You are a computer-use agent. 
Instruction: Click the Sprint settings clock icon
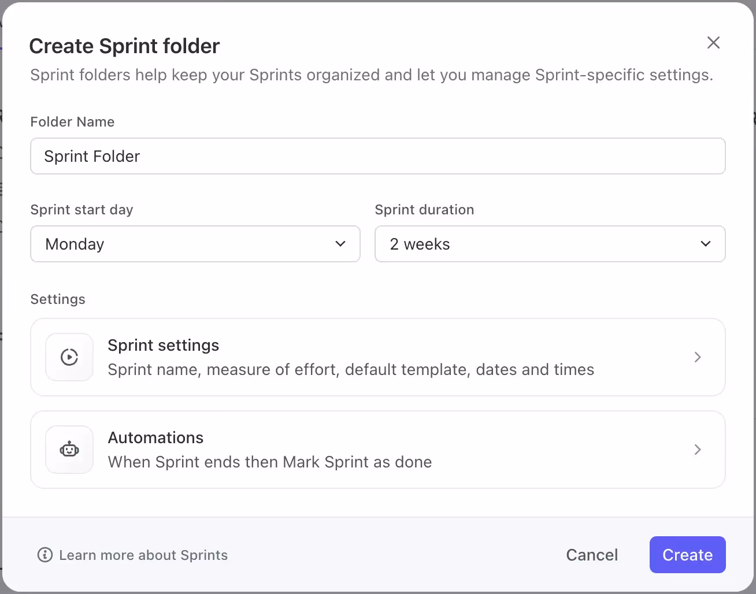coord(69,357)
